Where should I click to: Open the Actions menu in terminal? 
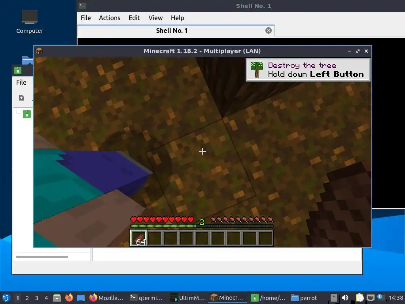coord(110,18)
